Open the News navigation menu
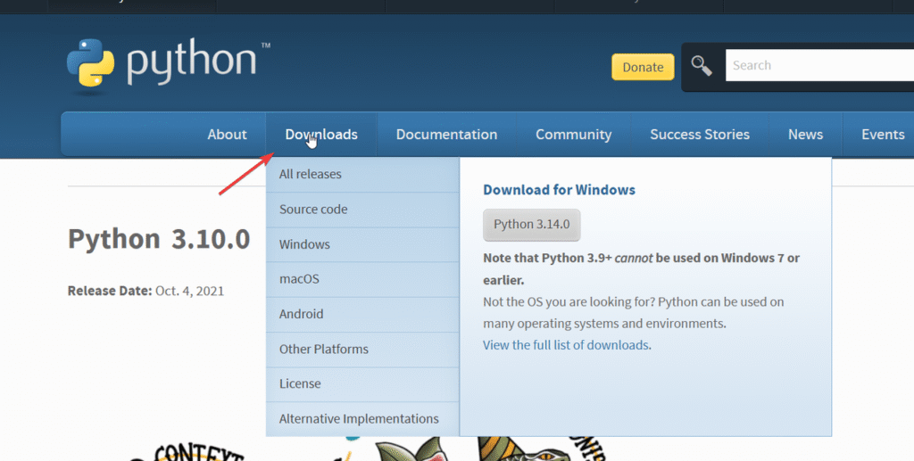Image resolution: width=914 pixels, height=461 pixels. click(805, 135)
